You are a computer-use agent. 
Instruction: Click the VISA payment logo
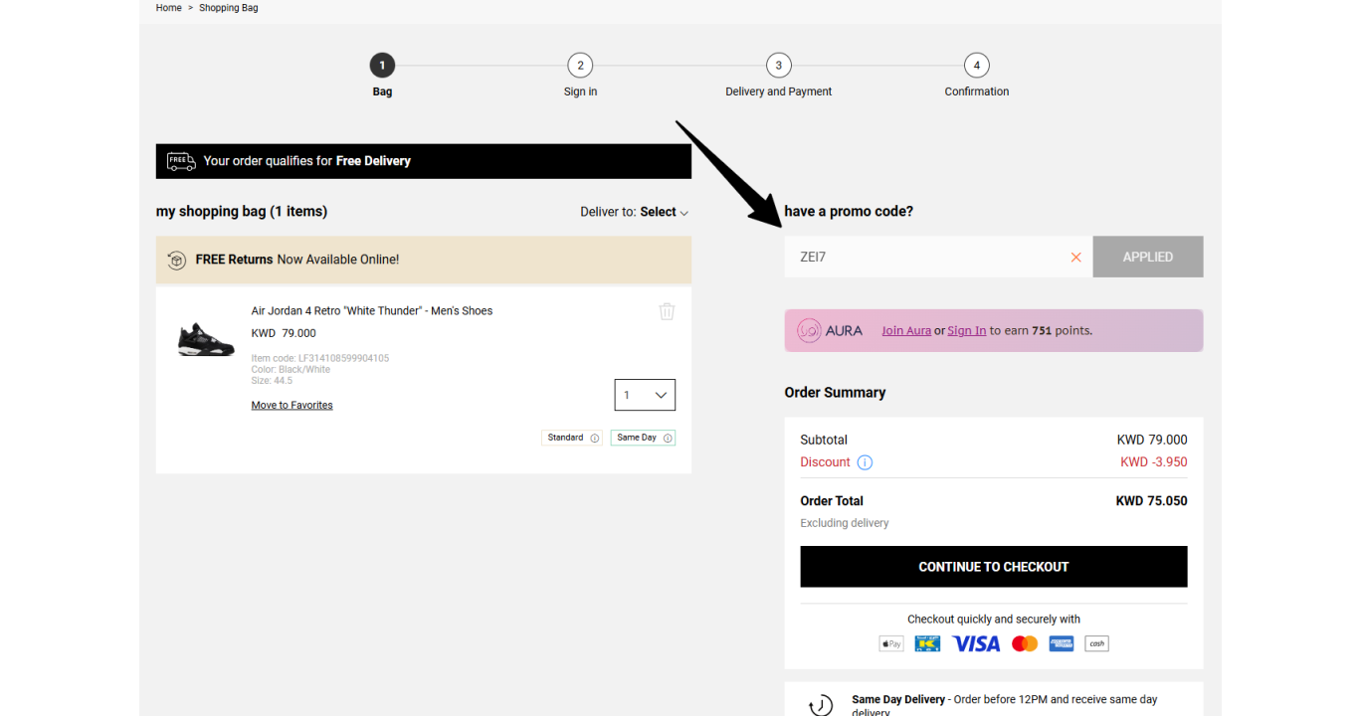976,644
